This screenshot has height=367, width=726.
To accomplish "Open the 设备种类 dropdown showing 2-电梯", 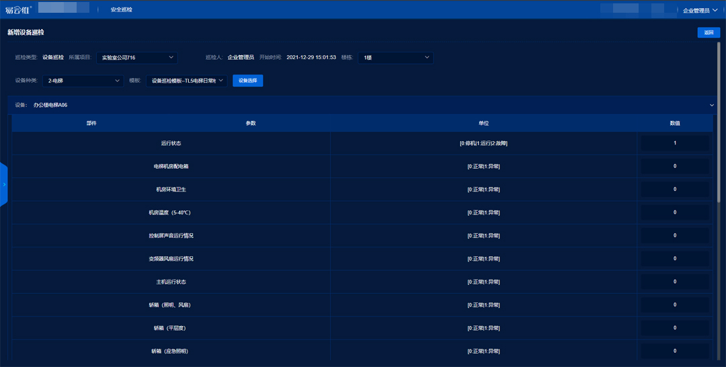I will [81, 81].
